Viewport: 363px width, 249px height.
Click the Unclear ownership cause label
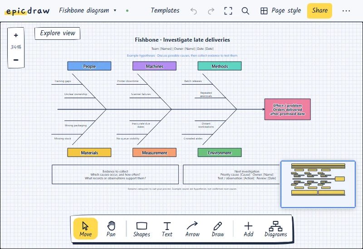(x=76, y=94)
